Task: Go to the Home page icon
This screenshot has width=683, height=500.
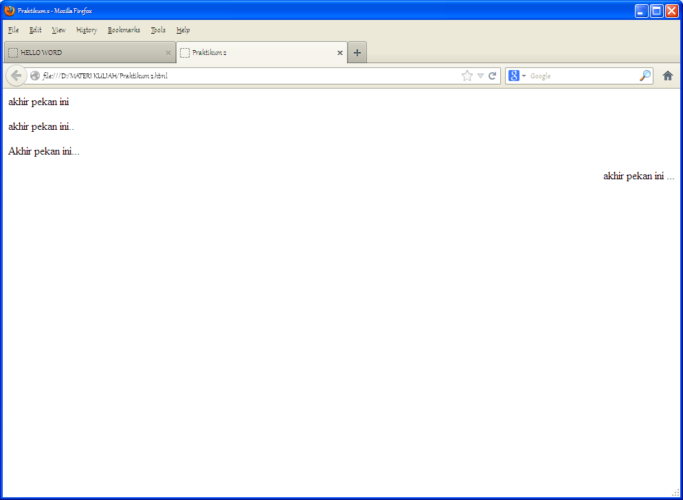Action: (x=668, y=76)
